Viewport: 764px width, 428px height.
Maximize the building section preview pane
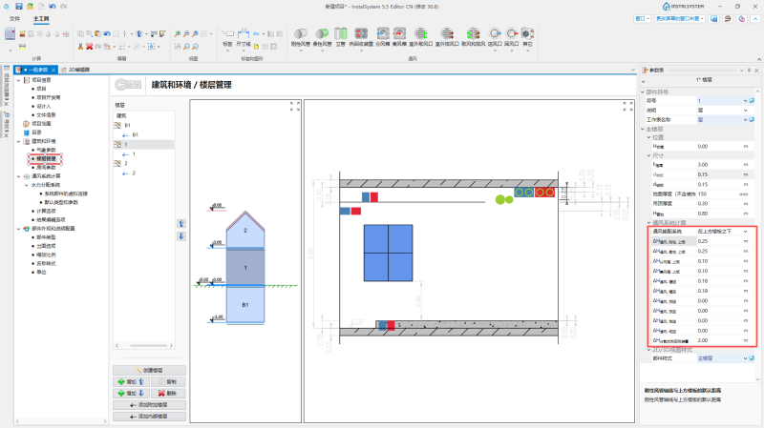(x=295, y=106)
